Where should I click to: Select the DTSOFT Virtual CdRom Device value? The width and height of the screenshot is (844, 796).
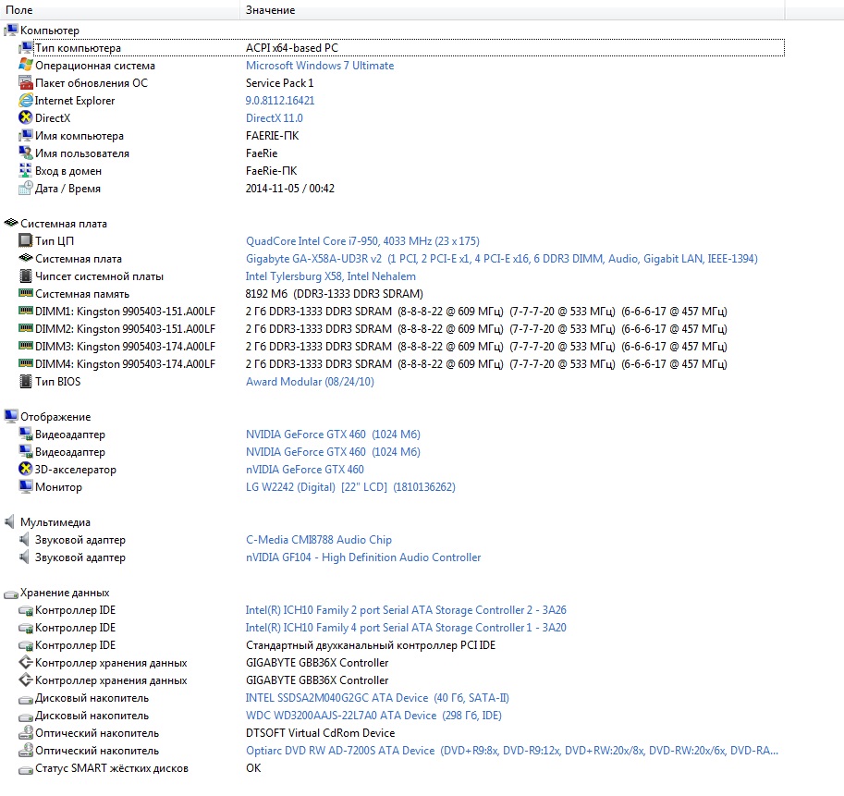(x=320, y=732)
